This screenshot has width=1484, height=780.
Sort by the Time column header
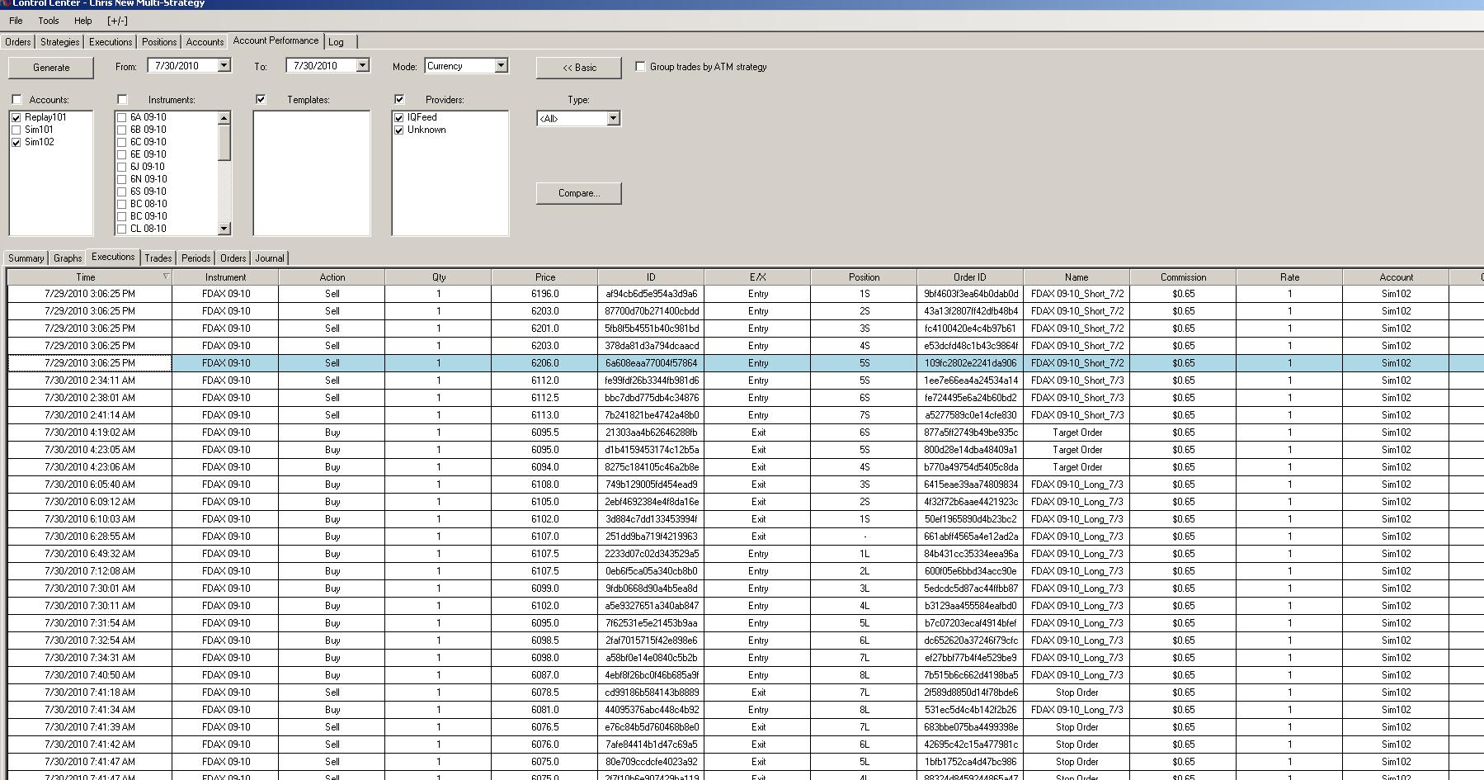pos(90,277)
